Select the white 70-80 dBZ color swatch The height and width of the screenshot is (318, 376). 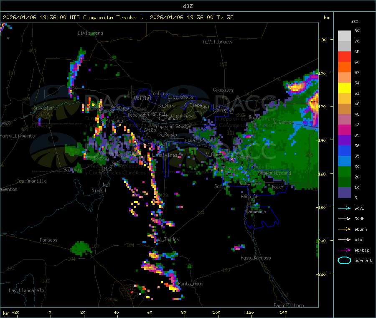point(344,36)
